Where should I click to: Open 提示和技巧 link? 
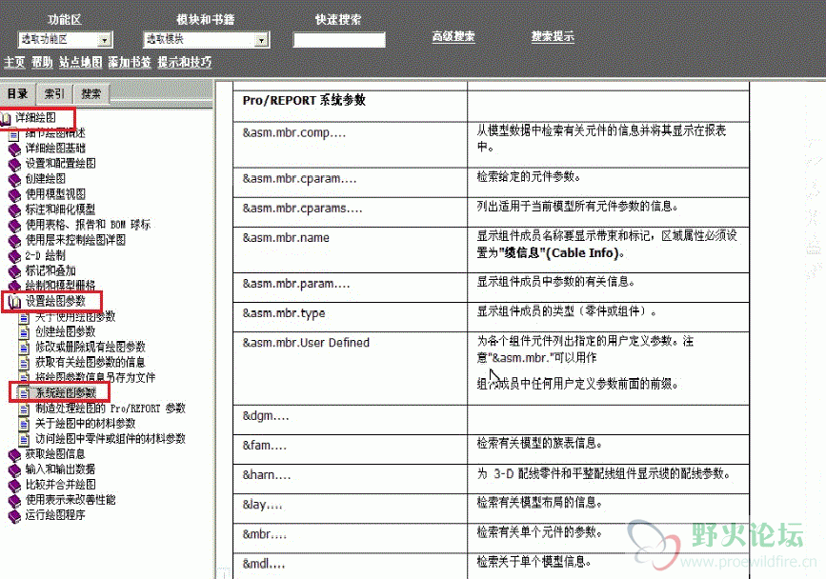(x=185, y=62)
